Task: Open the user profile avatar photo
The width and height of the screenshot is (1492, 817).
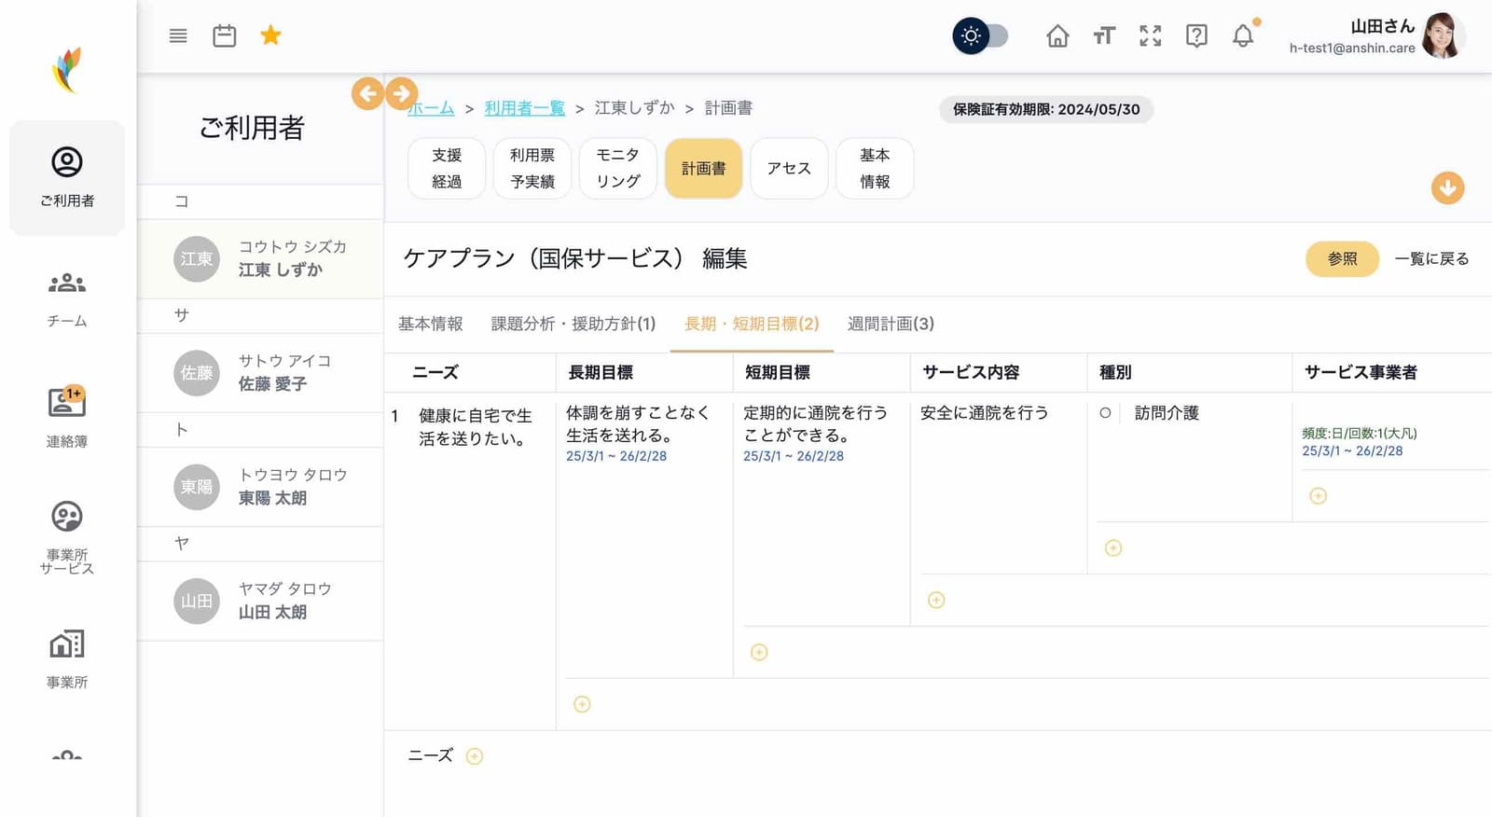Action: coord(1442,35)
